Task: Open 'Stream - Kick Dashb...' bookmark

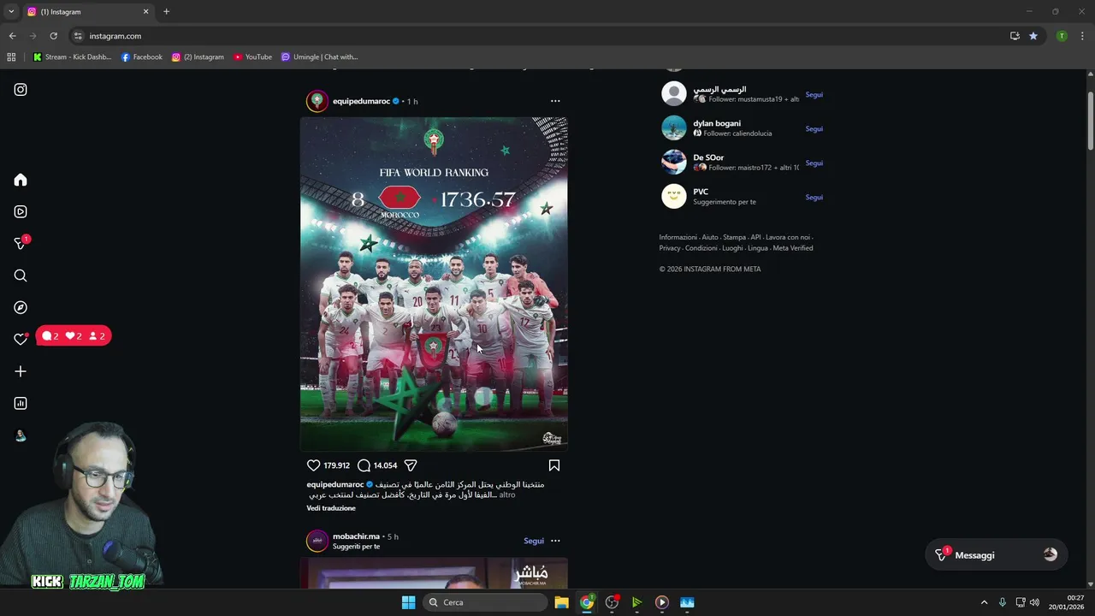Action: [x=73, y=56]
